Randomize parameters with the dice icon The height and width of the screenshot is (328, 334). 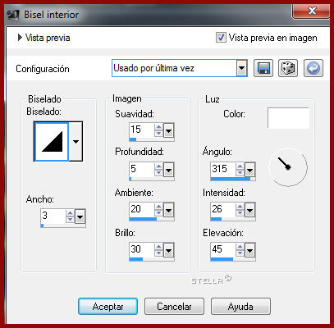pos(288,68)
